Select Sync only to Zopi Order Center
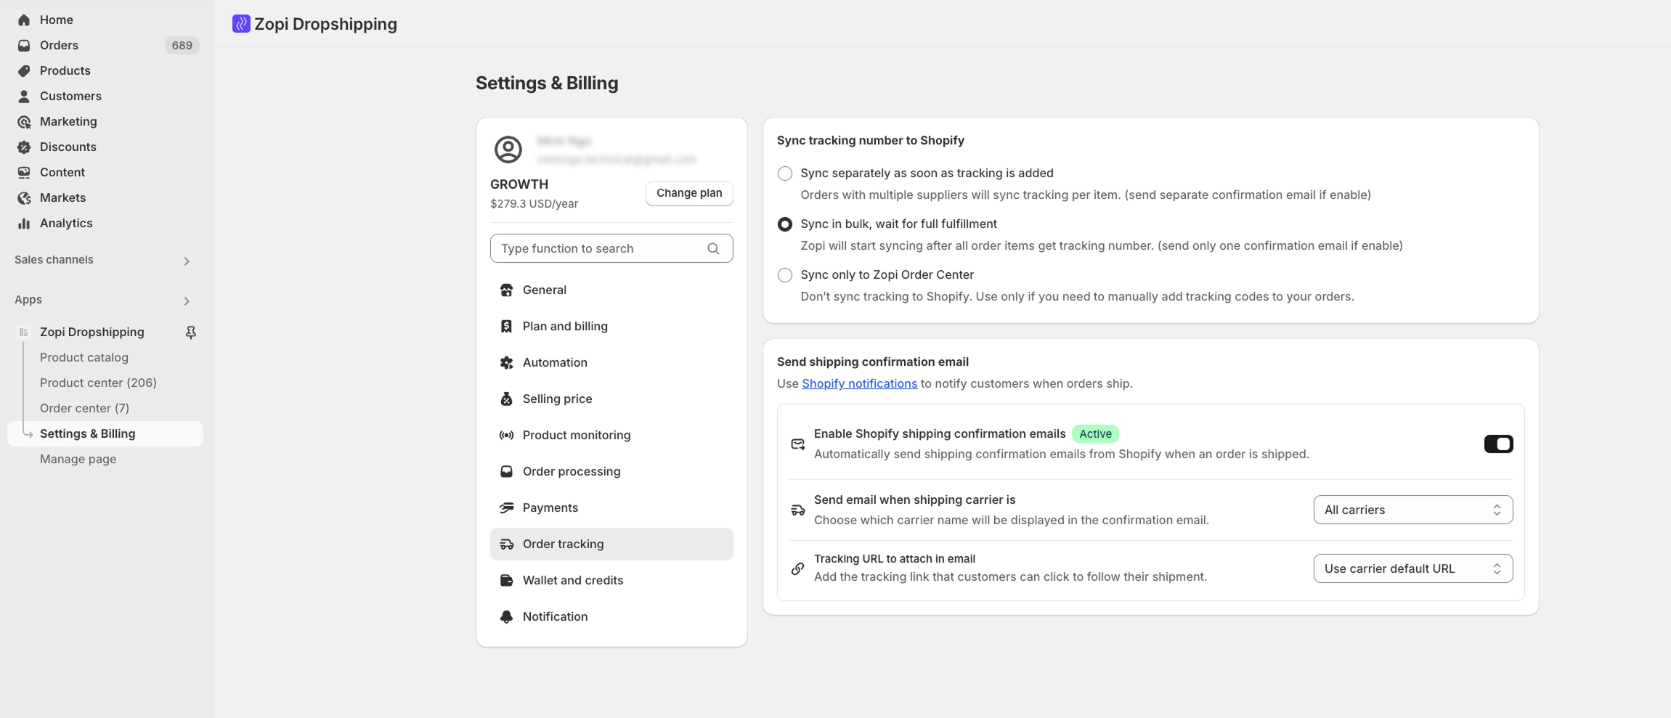The width and height of the screenshot is (1671, 718). point(784,275)
